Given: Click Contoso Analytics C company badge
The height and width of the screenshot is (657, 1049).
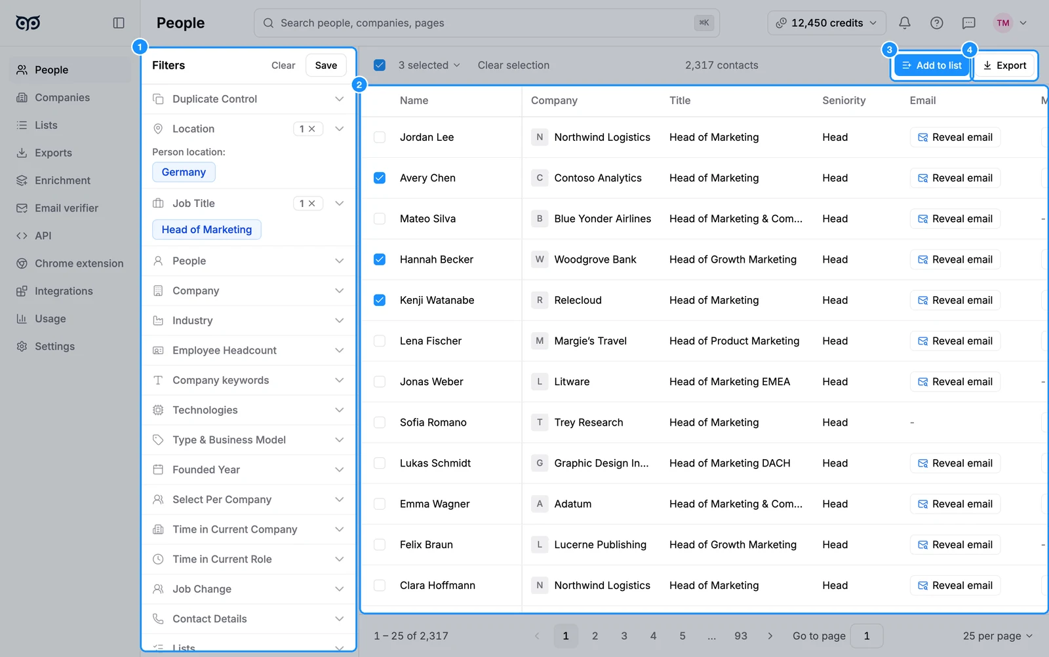Looking at the screenshot, I should (x=540, y=178).
